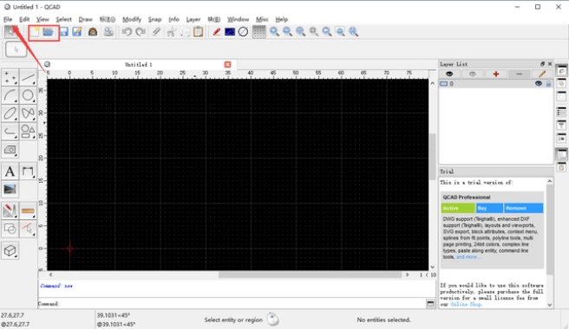Viewport: 569px width, 329px height.
Task: Click the Paste clipboard icon
Action: tap(198, 32)
